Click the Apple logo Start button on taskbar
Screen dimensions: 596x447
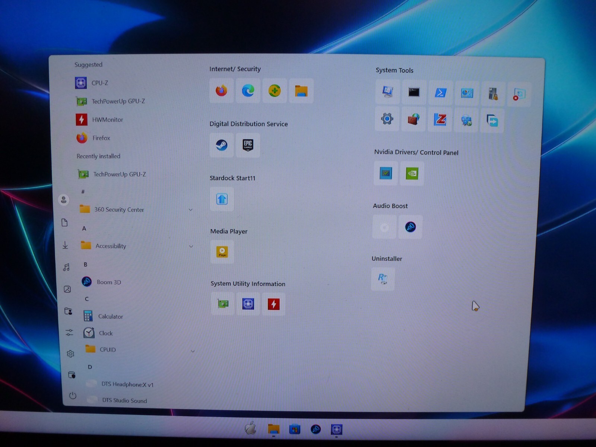coord(251,429)
